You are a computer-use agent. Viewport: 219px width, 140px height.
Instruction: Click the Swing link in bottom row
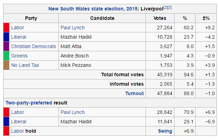pos(165,131)
